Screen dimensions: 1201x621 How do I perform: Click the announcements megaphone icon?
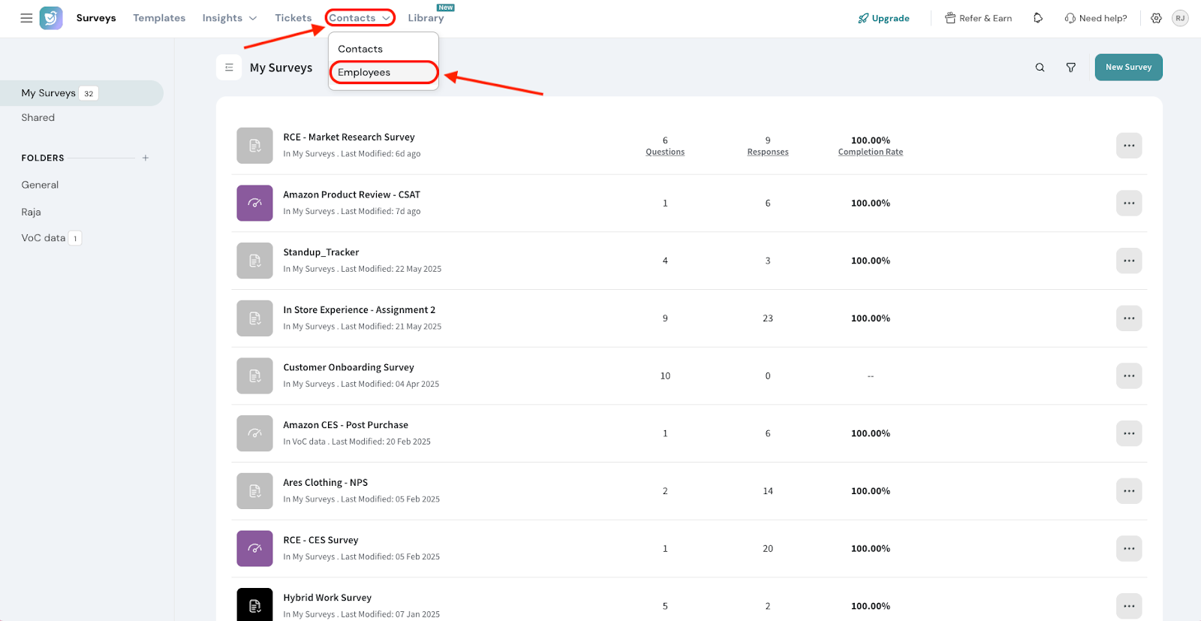click(1038, 18)
